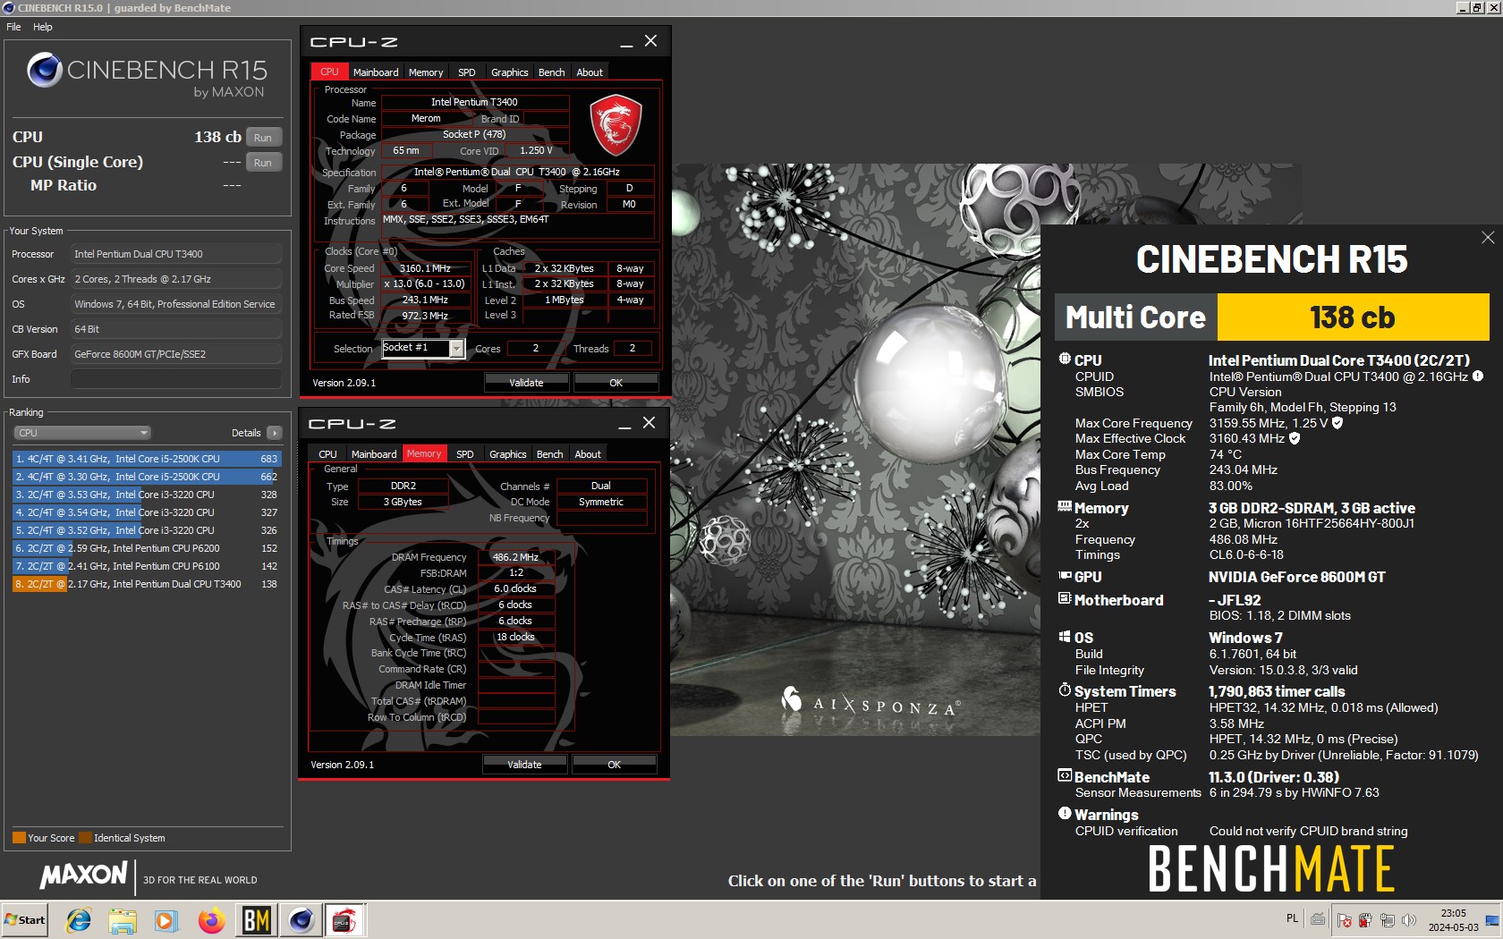Open Windows Media Player from the taskbar
The image size is (1503, 939).
coord(166,920)
